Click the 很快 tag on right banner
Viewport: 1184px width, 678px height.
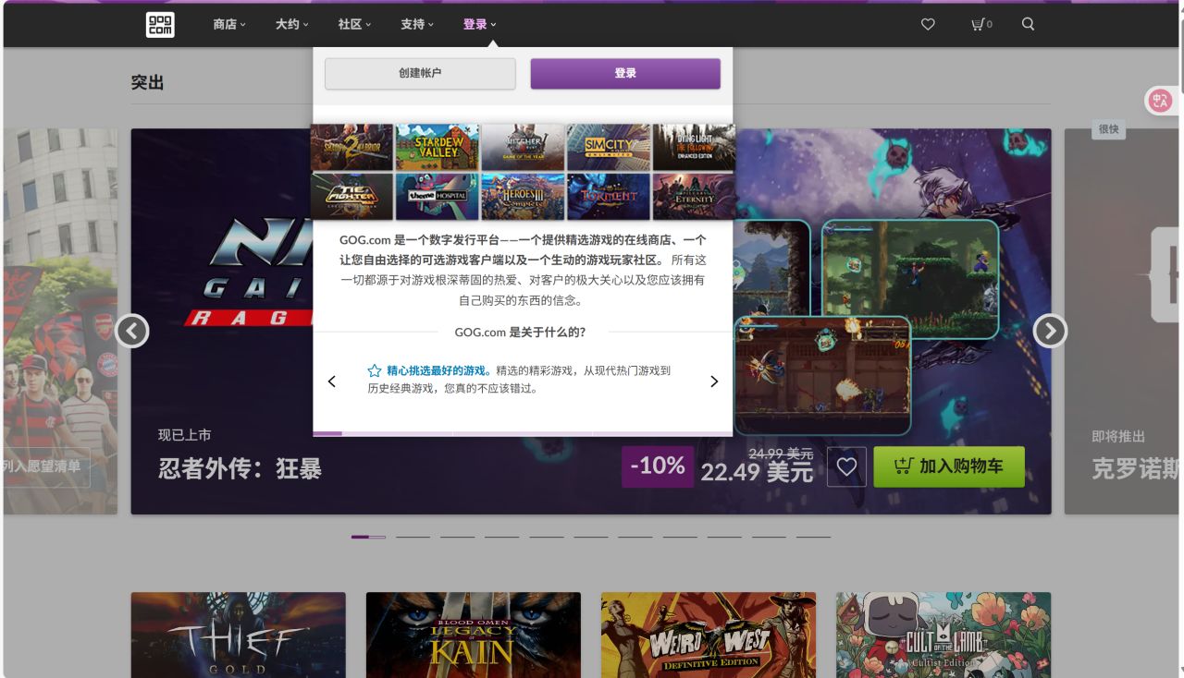click(1108, 129)
